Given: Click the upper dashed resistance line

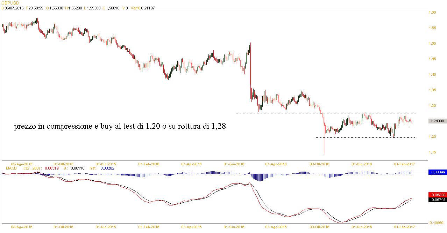Looking at the screenshot, I should tap(280, 113).
